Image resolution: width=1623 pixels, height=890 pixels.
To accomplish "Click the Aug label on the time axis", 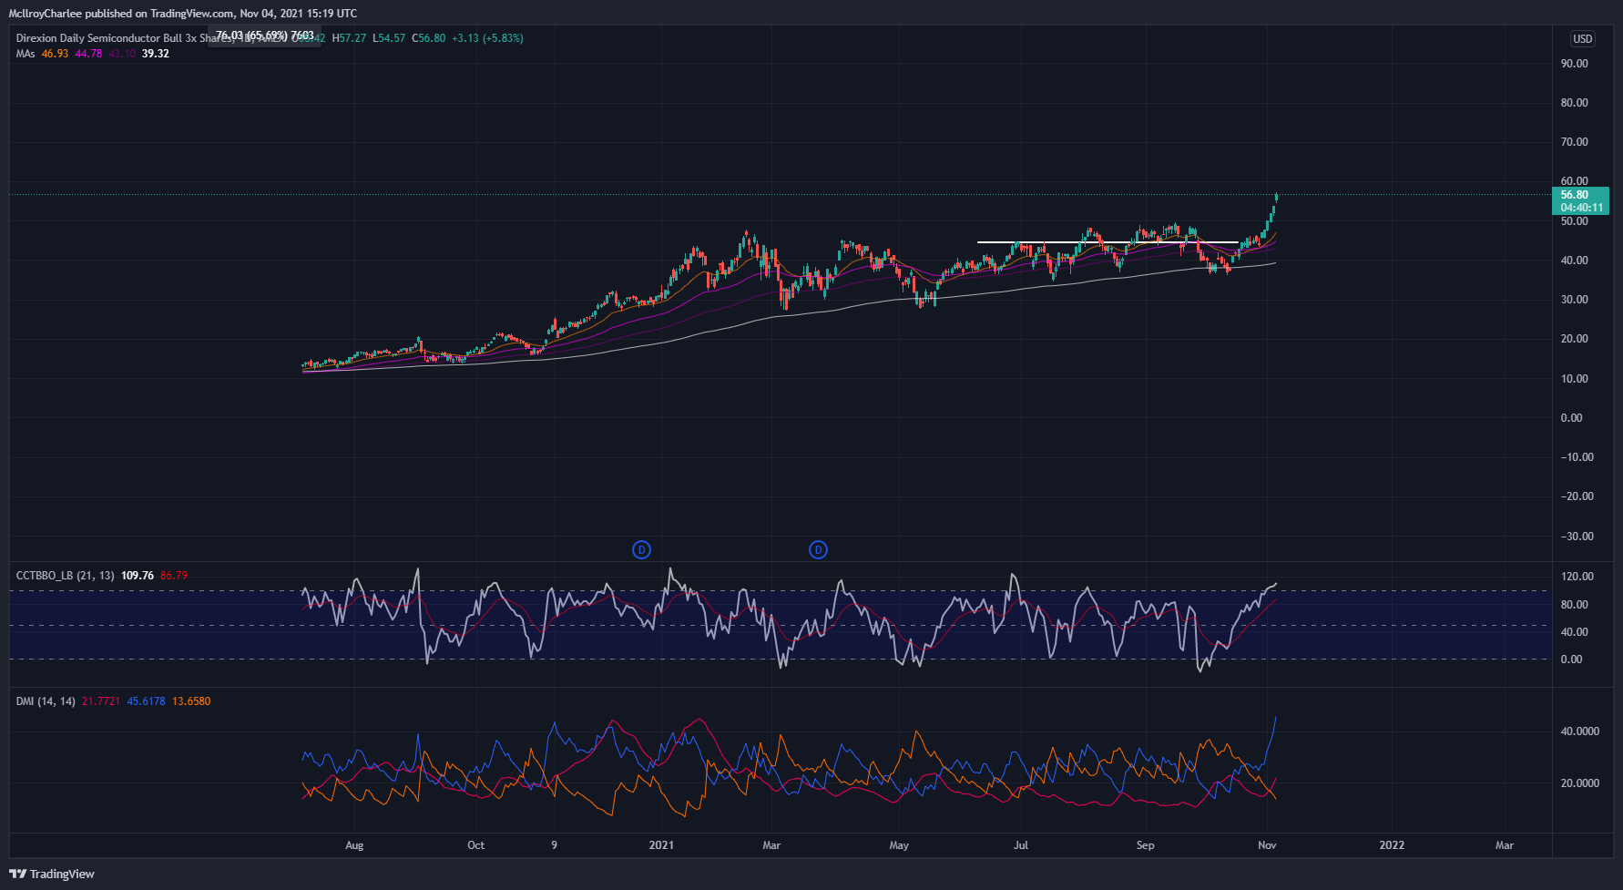I will [354, 845].
